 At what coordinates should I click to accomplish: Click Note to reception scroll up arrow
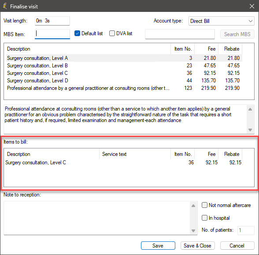[x=193, y=206]
